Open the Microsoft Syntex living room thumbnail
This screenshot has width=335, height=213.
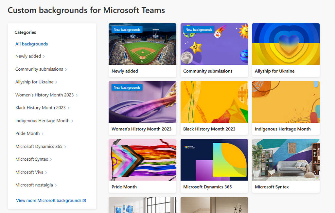[286, 160]
